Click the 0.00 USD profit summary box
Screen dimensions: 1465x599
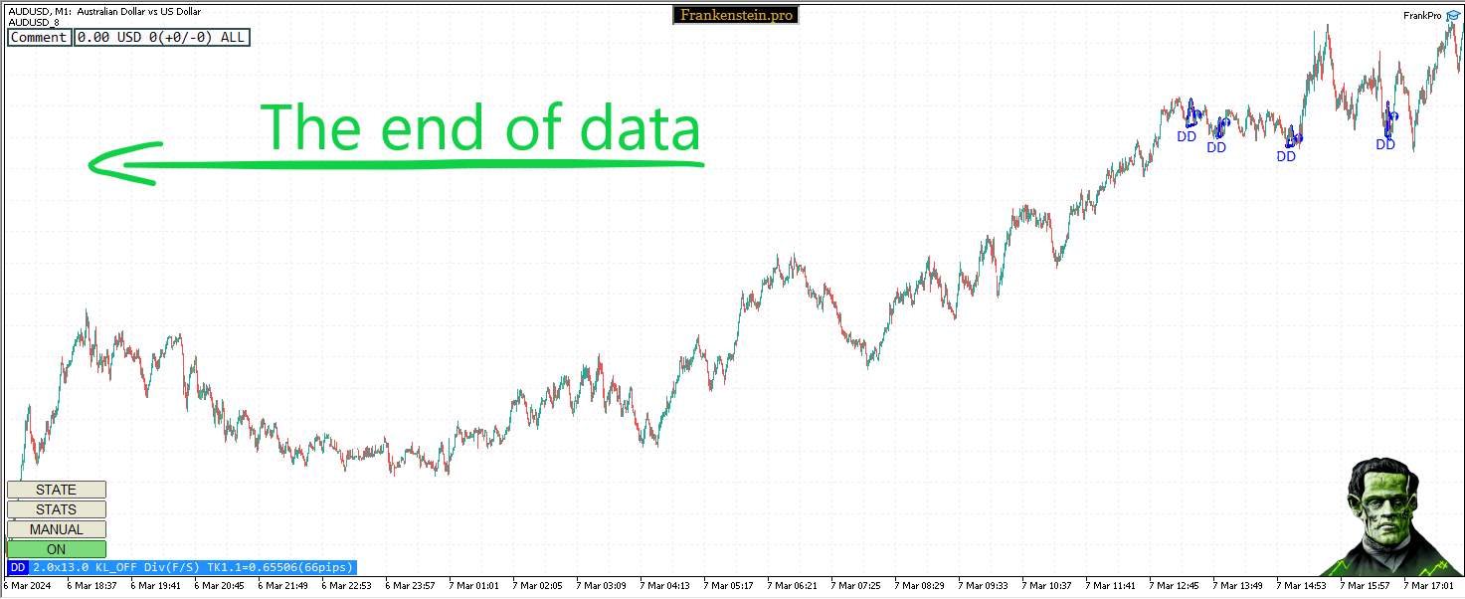pos(162,38)
